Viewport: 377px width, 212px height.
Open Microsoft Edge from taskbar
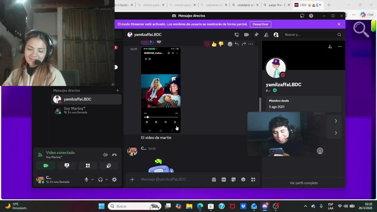200,206
